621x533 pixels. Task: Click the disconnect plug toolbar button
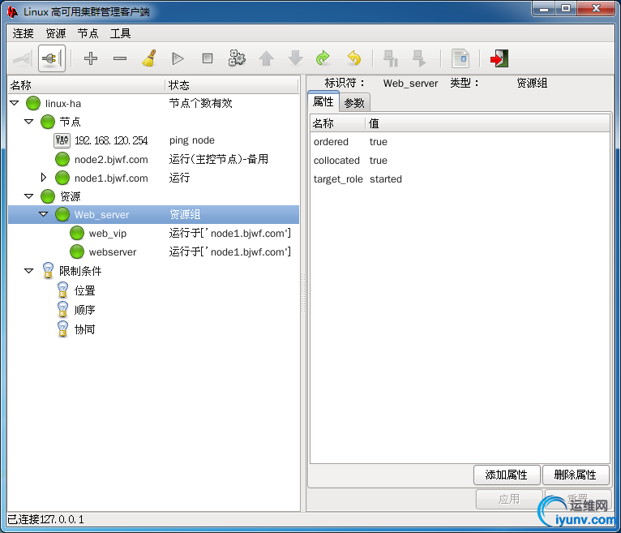[52, 58]
